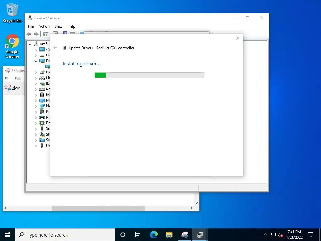
Task: Expand the Network adapters chevron
Action: click(x=36, y=106)
